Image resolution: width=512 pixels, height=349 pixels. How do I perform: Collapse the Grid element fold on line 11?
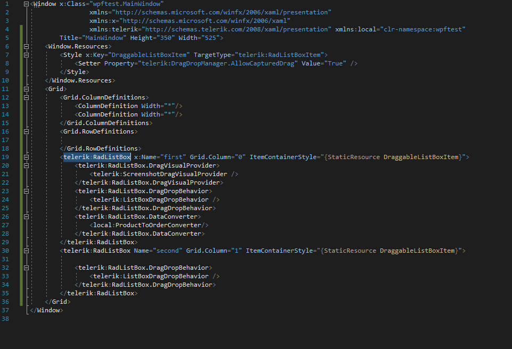(27, 89)
